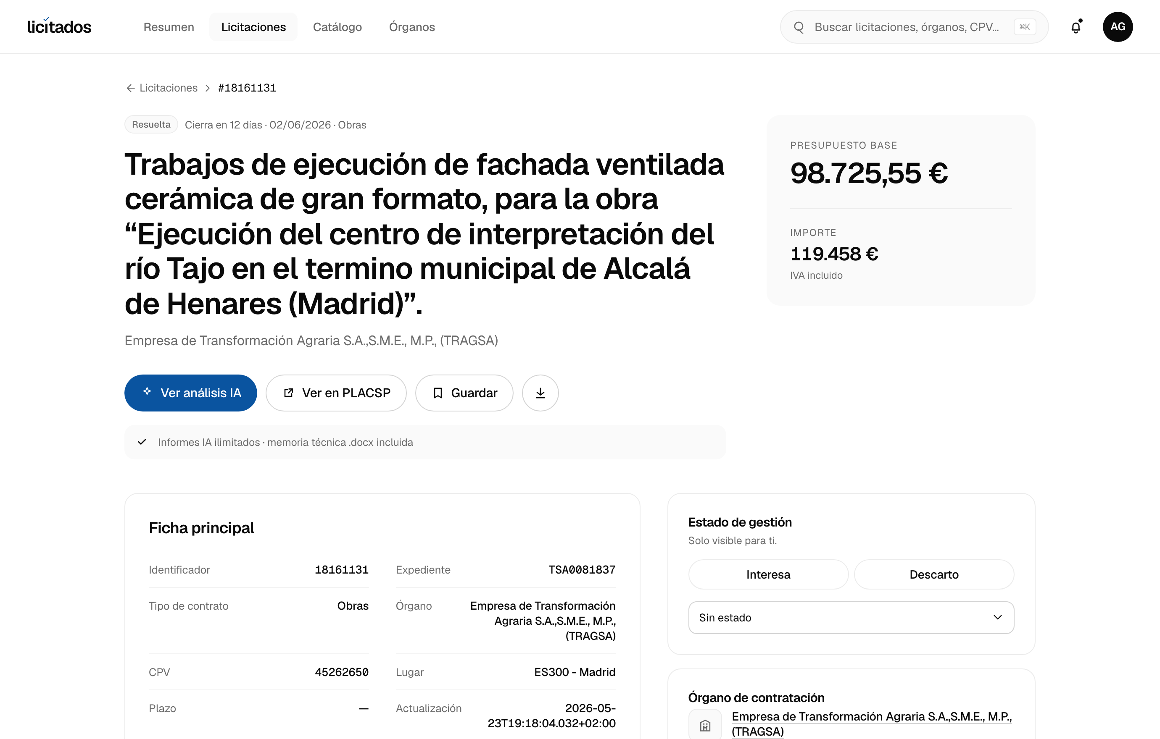Click the Ficha principal heading

tap(201, 528)
